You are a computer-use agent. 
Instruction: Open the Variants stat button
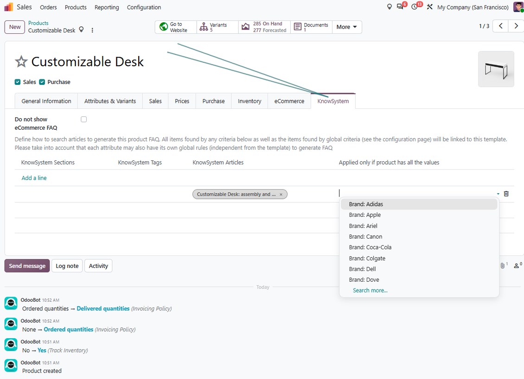pos(217,27)
